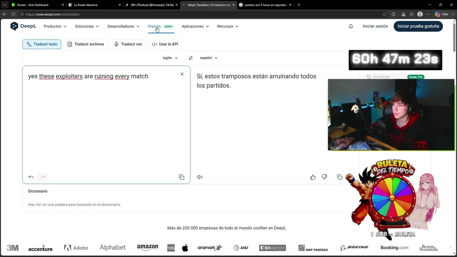The height and width of the screenshot is (257, 457).
Task: Click the Bitwarden logo
Action: click(272, 248)
